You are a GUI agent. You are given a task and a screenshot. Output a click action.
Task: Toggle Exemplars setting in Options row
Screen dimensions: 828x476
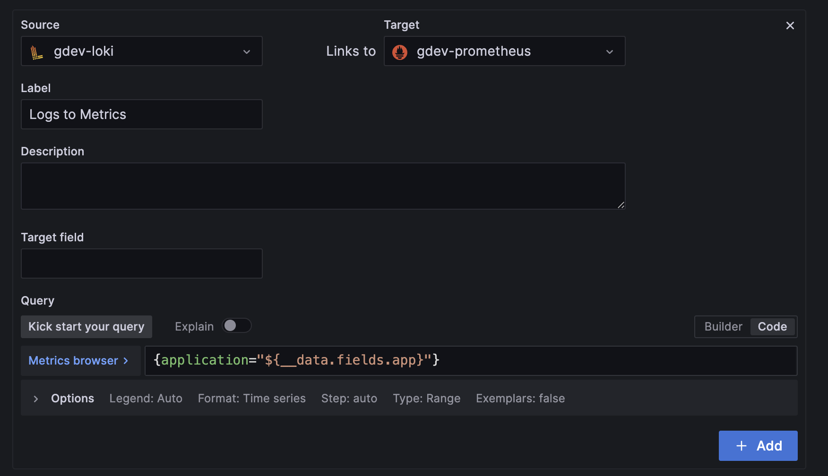pyautogui.click(x=520, y=398)
